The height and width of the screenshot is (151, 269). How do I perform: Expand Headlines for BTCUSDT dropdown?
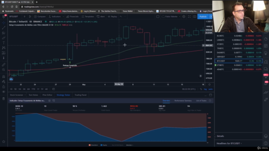(229, 143)
